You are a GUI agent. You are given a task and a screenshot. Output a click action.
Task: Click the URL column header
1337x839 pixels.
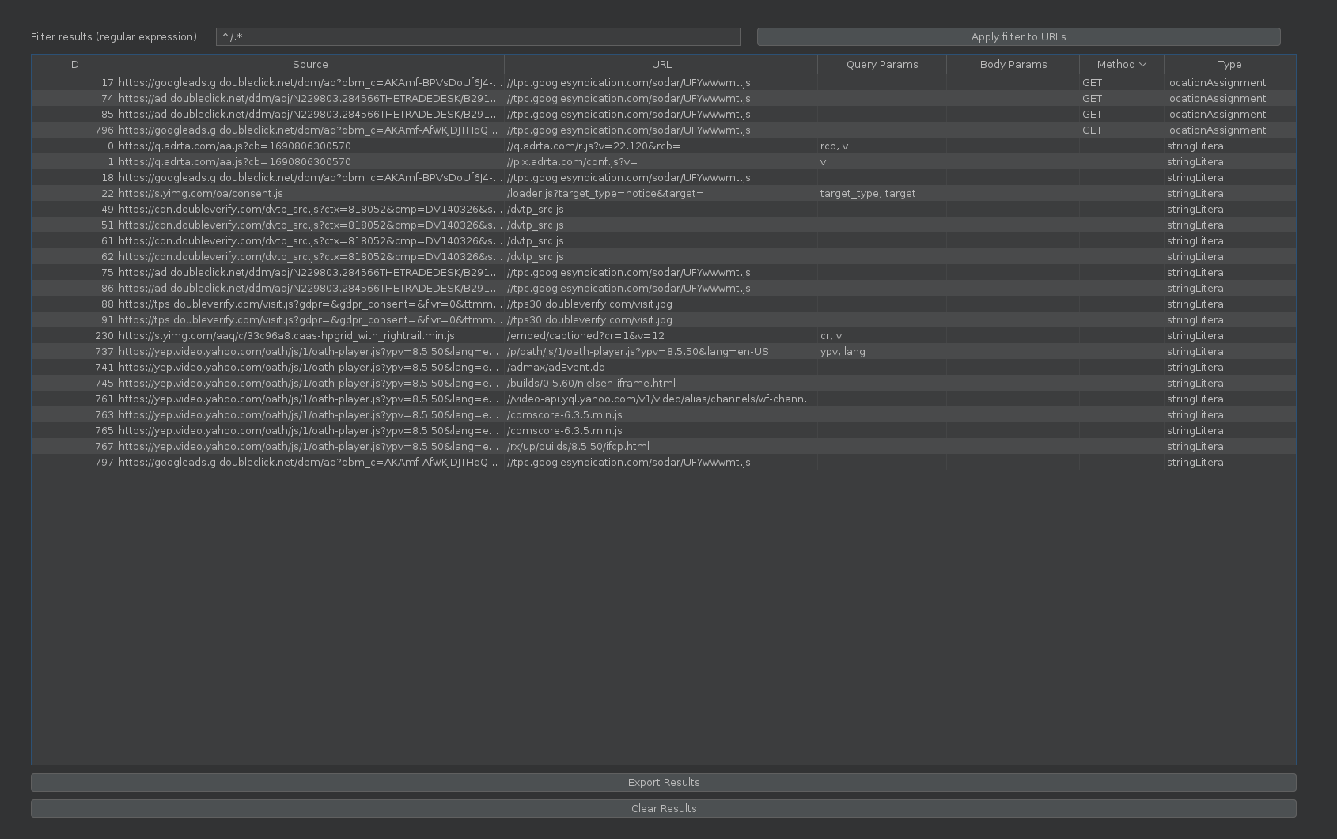[661, 65]
